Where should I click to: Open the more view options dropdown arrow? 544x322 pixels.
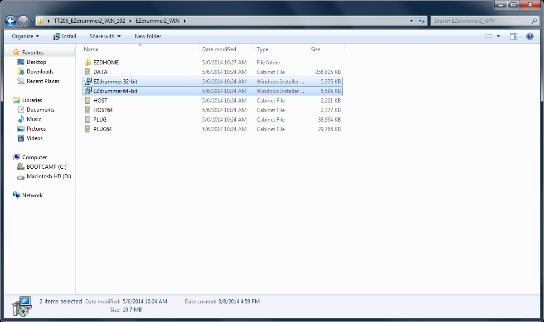pyautogui.click(x=498, y=36)
